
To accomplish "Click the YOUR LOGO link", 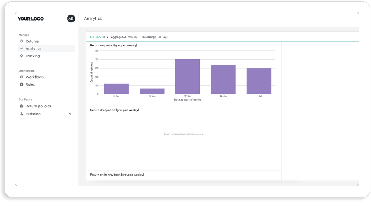I will 31,19.
